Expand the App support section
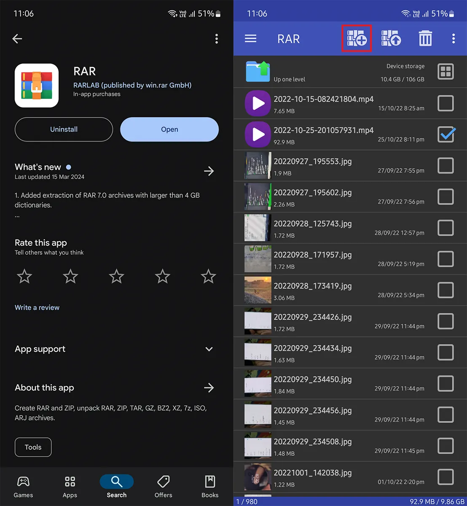 tap(209, 349)
